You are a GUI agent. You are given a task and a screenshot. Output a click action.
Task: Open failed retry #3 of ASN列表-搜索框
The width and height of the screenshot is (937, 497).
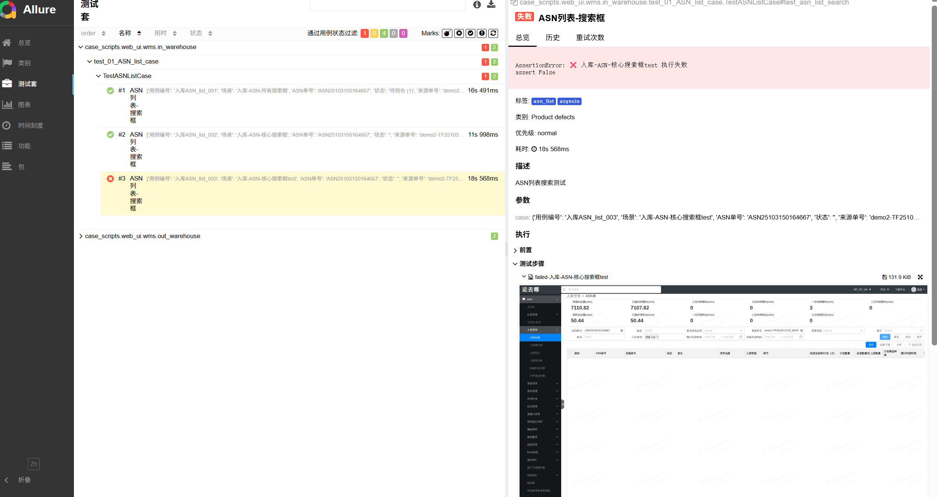click(260, 179)
